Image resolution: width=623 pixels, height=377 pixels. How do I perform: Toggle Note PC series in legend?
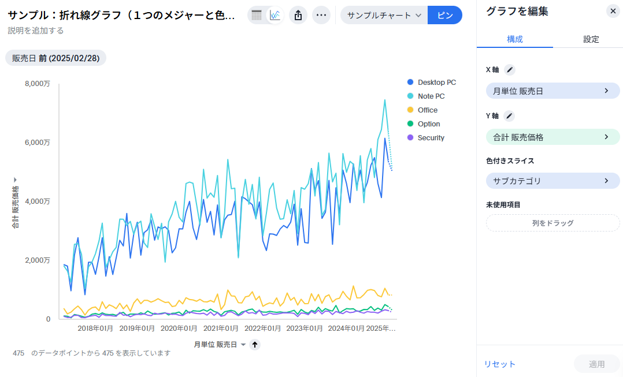tap(431, 96)
